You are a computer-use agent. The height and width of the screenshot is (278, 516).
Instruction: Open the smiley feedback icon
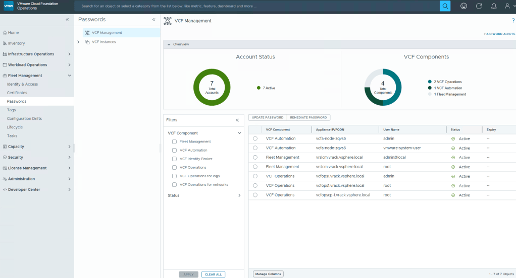point(463,6)
